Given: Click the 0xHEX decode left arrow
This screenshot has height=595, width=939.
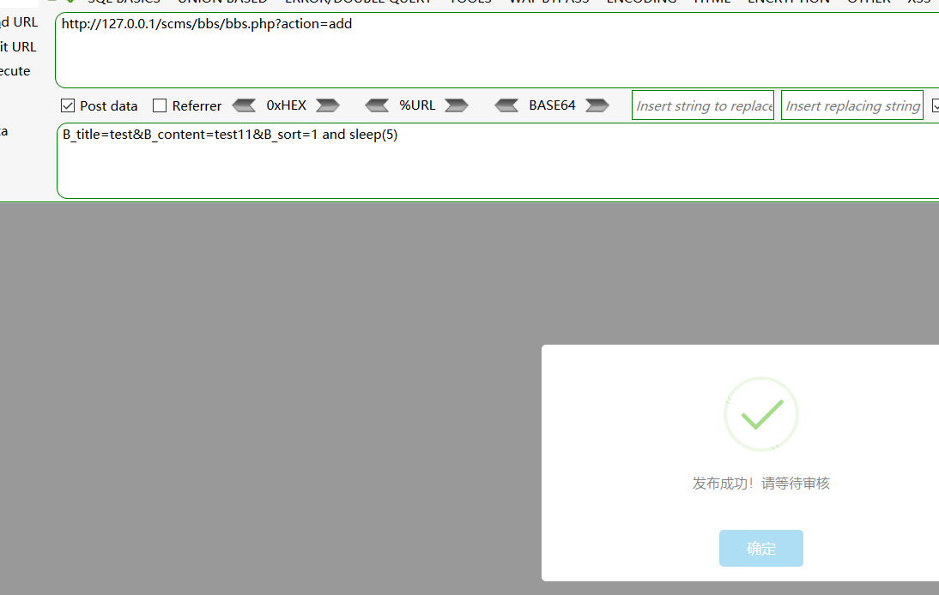Looking at the screenshot, I should pos(244,105).
